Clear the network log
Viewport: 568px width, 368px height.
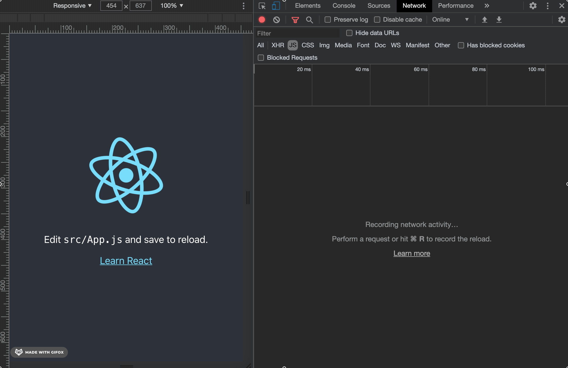click(276, 20)
